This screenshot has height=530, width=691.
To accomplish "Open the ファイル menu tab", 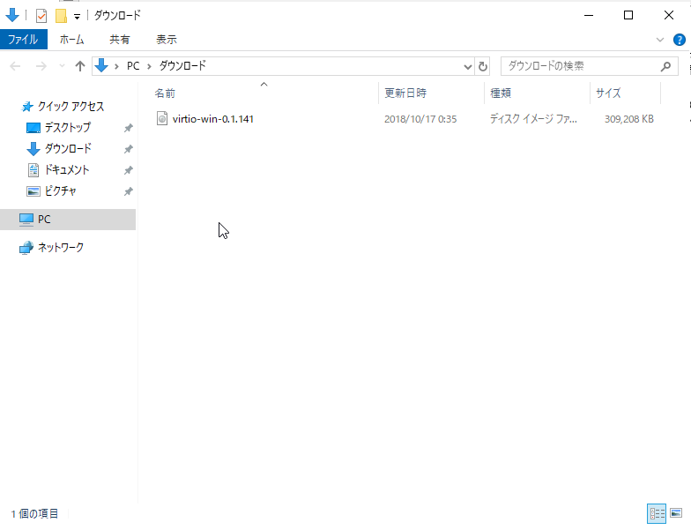I will tap(23, 40).
